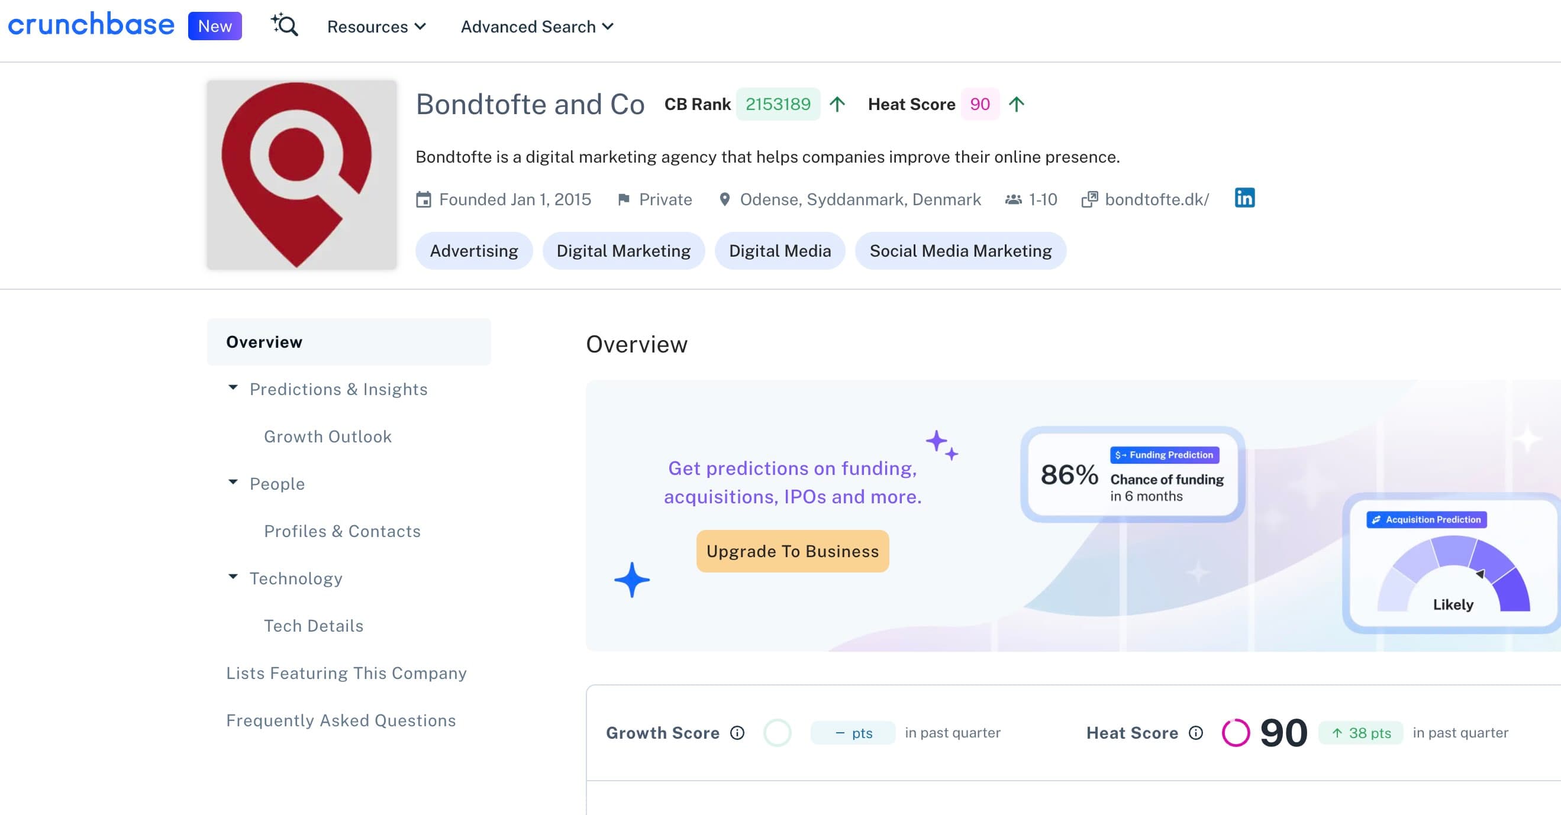The height and width of the screenshot is (815, 1561).
Task: Collapse the Predictions & Insights section
Action: (233, 387)
